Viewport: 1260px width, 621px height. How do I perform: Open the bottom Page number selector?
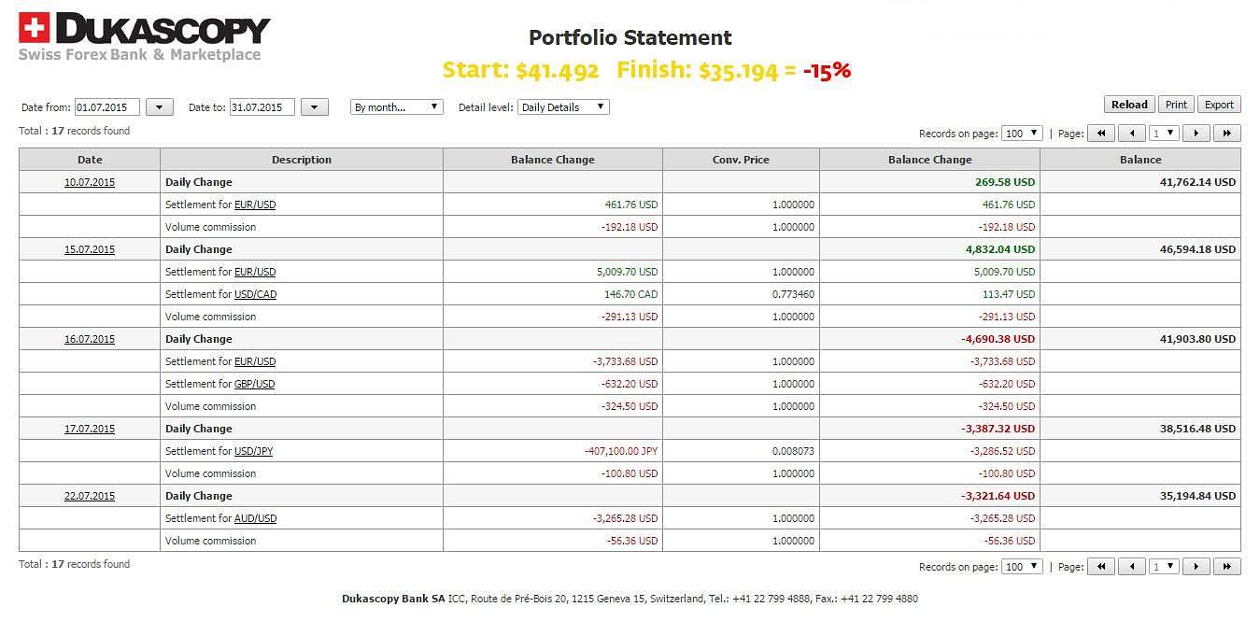coord(1165,567)
